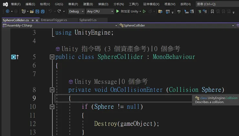Open the 分析(N) menu
The width and height of the screenshot is (239, 136).
[119, 4]
